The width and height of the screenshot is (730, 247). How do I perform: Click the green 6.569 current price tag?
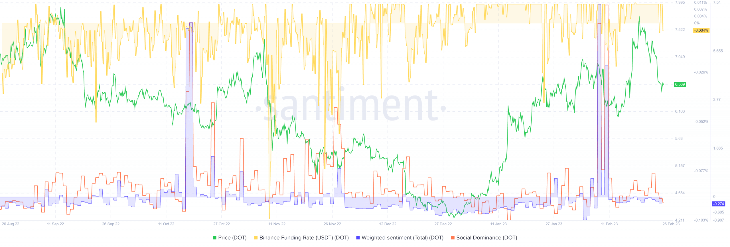(680, 84)
